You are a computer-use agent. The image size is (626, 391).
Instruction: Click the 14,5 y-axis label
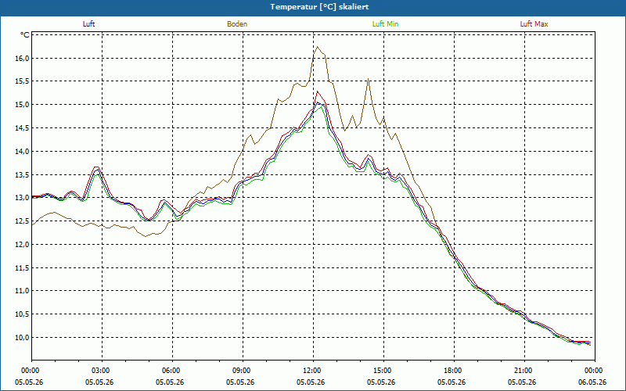[23, 128]
